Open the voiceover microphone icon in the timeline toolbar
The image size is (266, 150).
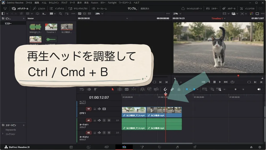click(x=95, y=89)
